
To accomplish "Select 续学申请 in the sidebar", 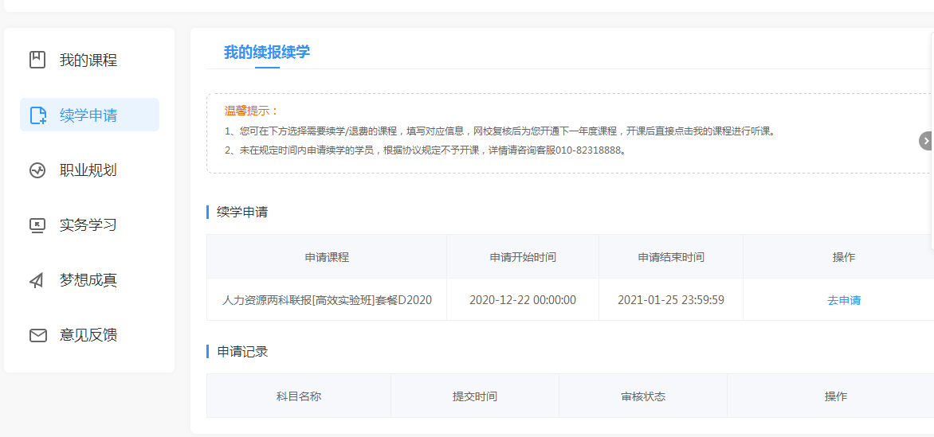I will [89, 115].
